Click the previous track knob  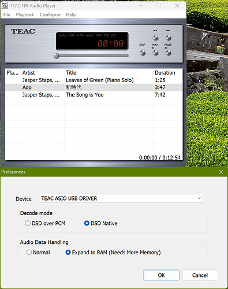pos(155,38)
